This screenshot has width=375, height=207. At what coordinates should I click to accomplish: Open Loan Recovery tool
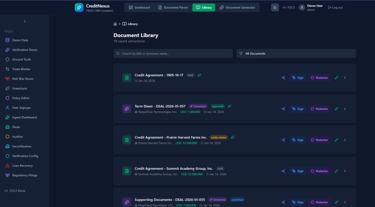tap(22, 166)
